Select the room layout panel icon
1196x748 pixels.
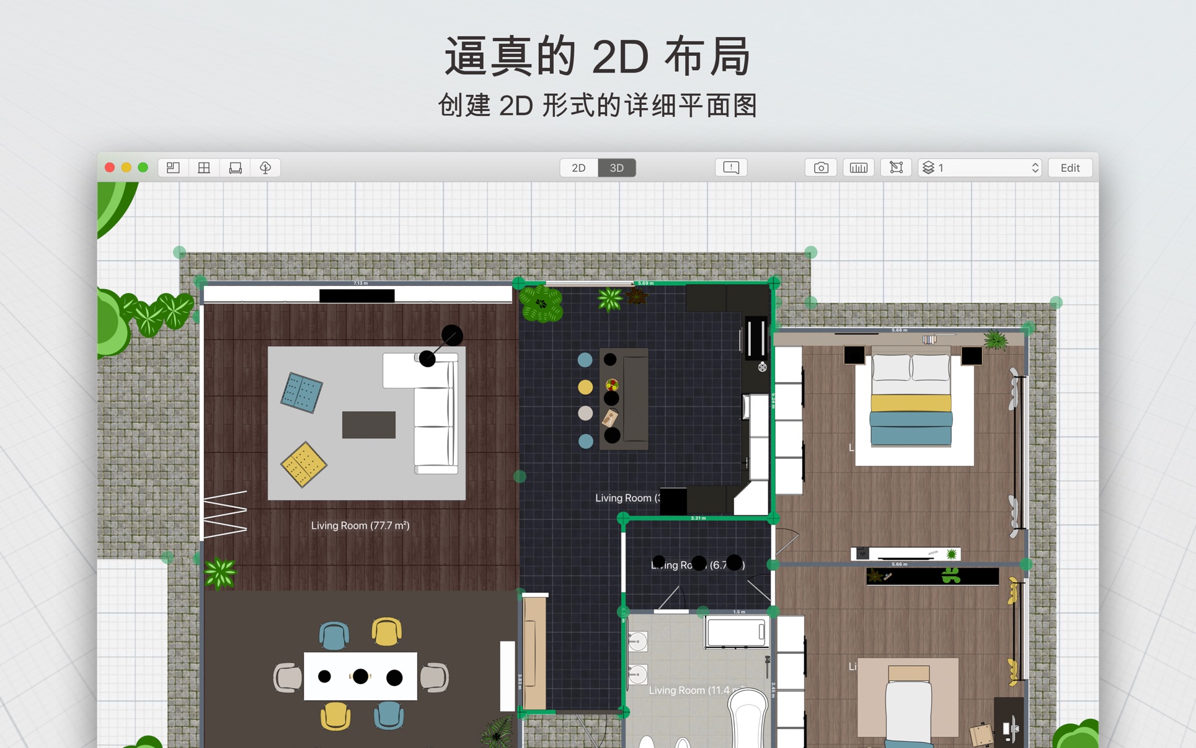tap(172, 168)
